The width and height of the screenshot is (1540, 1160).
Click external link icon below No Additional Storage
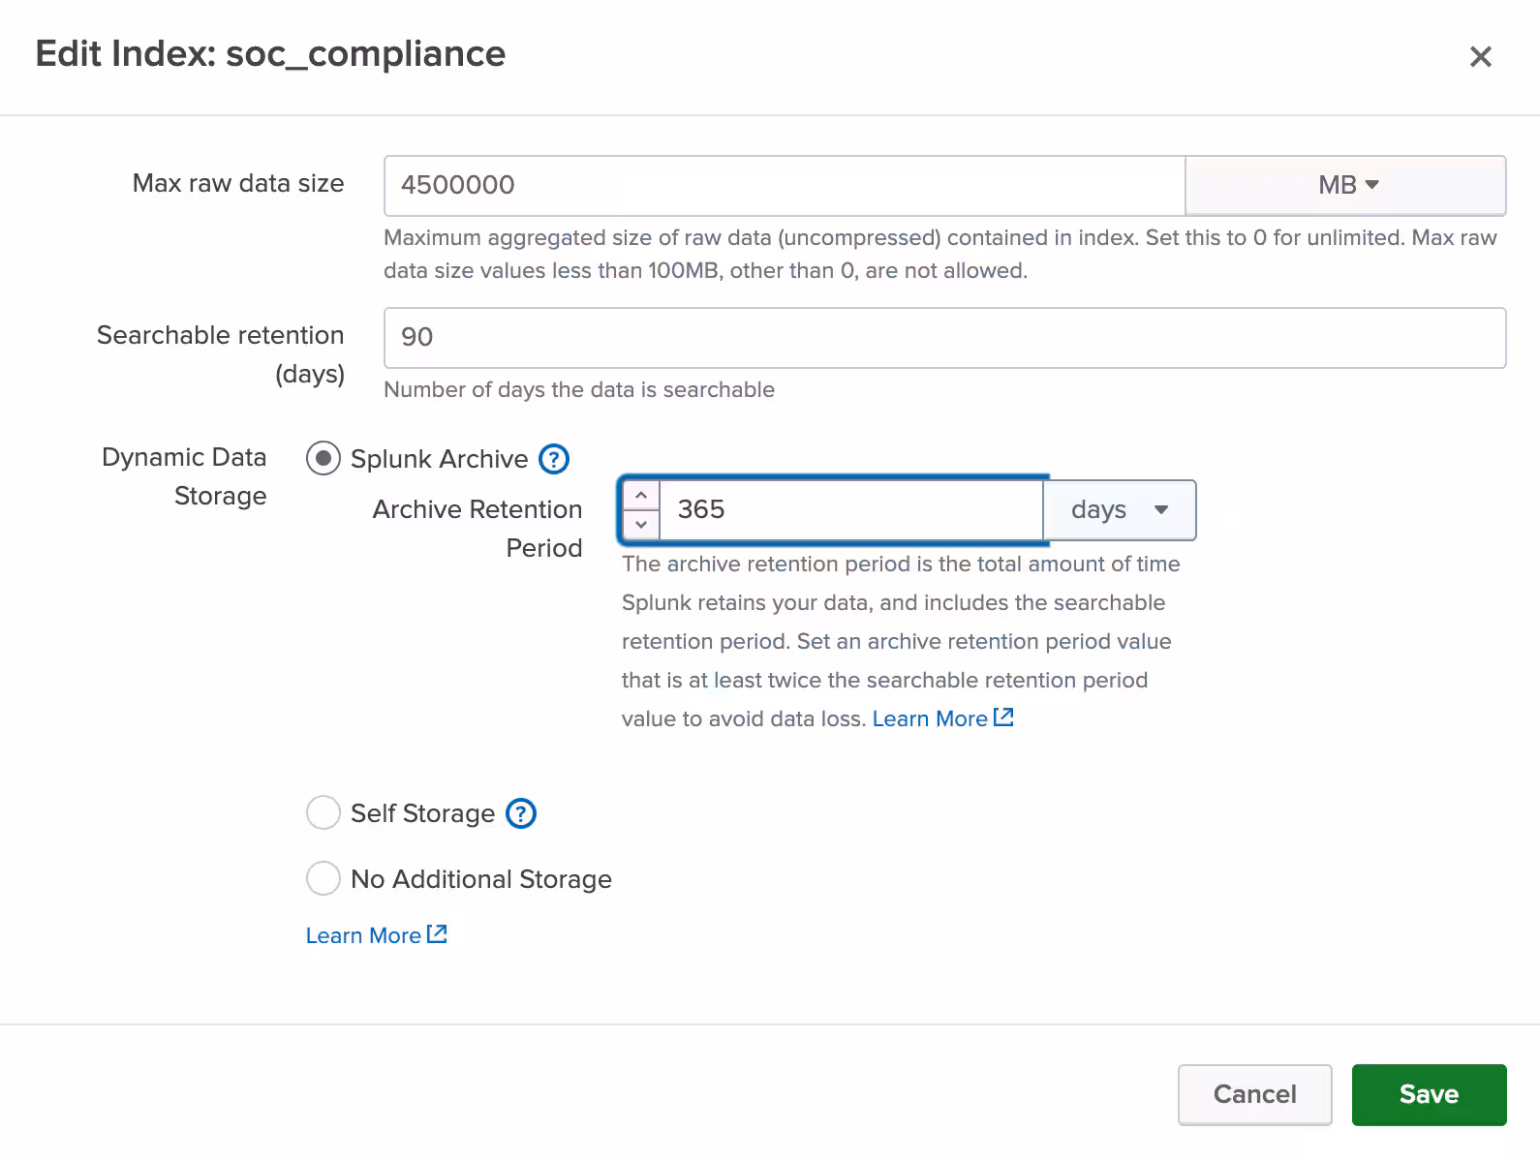tap(437, 934)
